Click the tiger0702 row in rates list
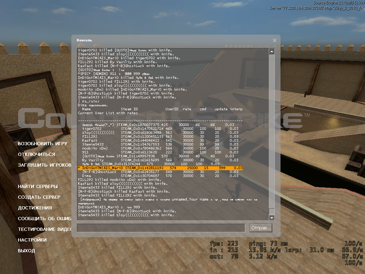365x274 pixels. pyautogui.click(x=160, y=128)
